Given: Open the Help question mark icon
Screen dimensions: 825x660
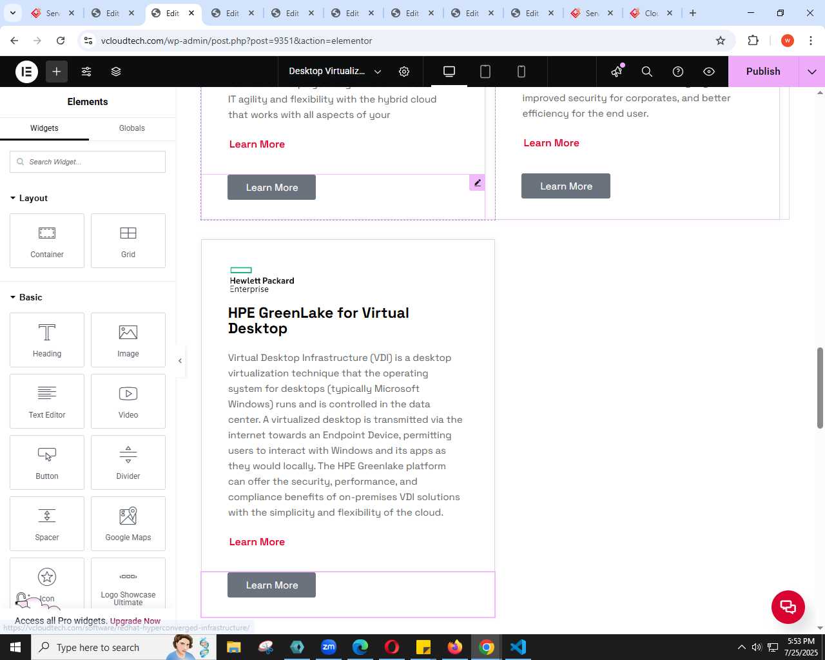Looking at the screenshot, I should click(678, 72).
